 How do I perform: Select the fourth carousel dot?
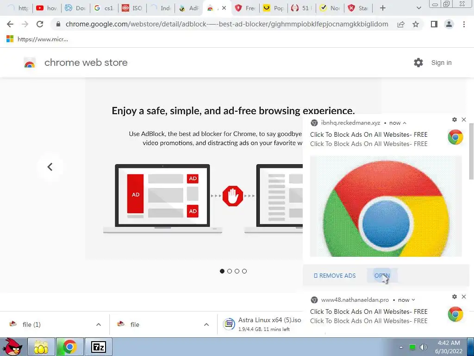tap(244, 271)
